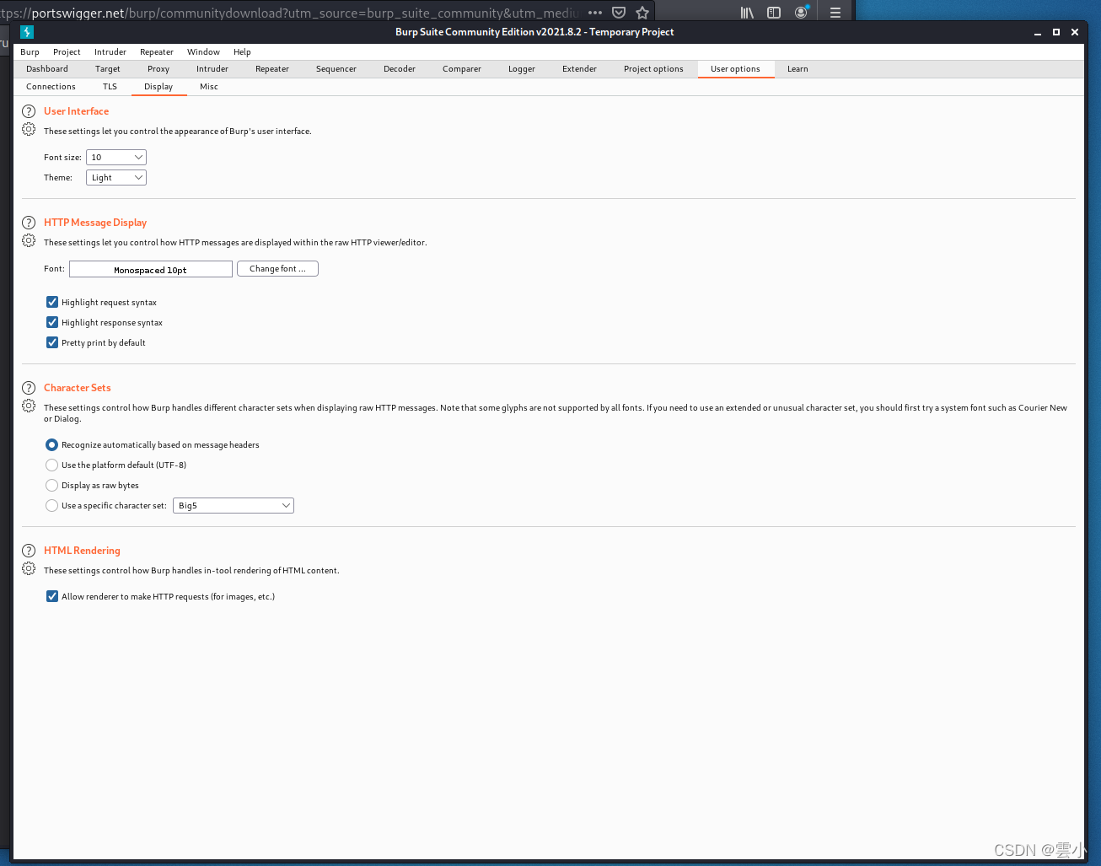Select the User options tab
This screenshot has height=866, width=1101.
[x=735, y=69]
